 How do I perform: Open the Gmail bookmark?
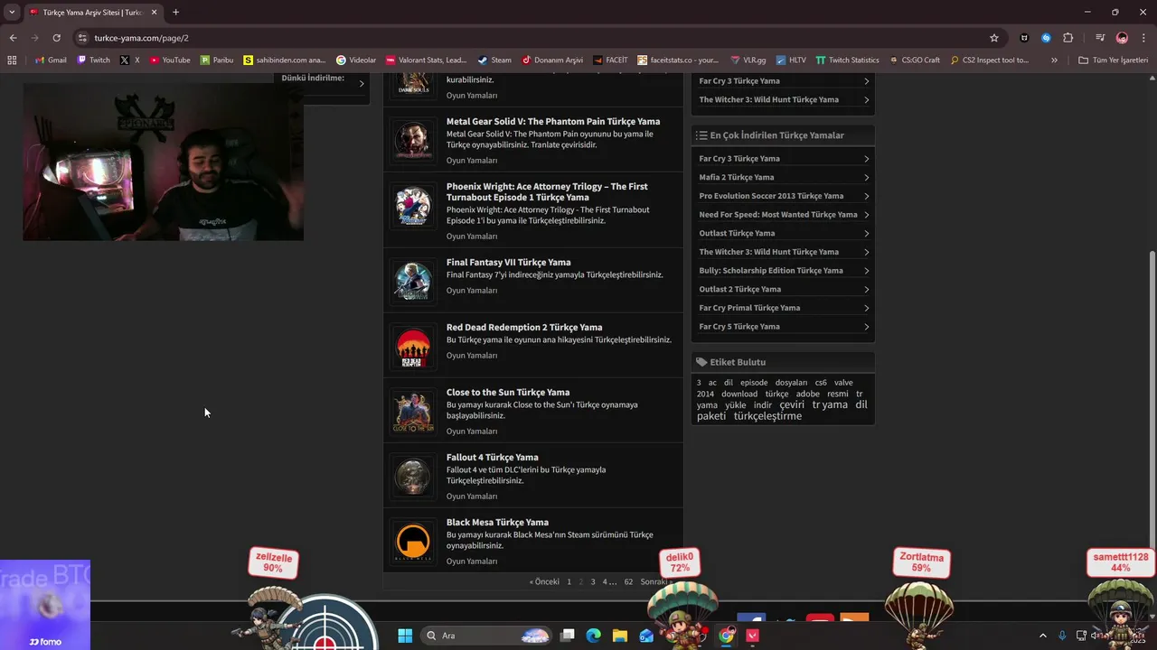[51, 60]
